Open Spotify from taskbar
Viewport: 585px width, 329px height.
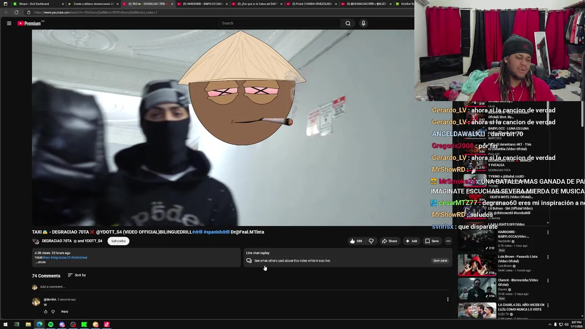tap(51, 325)
